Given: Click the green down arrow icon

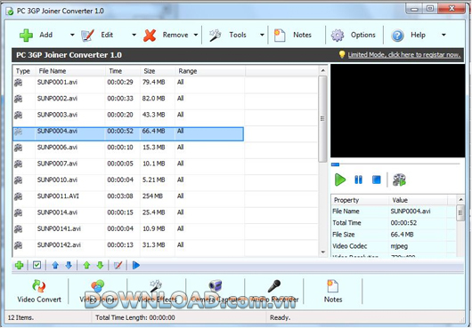Looking at the screenshot, I should click(100, 265).
